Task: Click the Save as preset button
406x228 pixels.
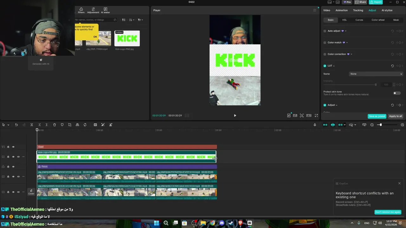Action: [x=377, y=116]
